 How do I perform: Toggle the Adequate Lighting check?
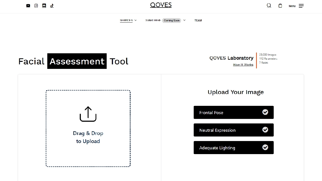[265, 147]
